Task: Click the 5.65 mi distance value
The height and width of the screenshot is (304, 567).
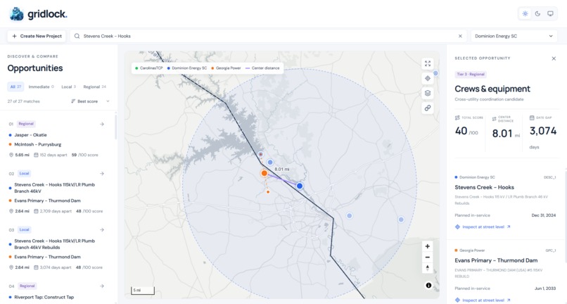Action: (x=22, y=155)
